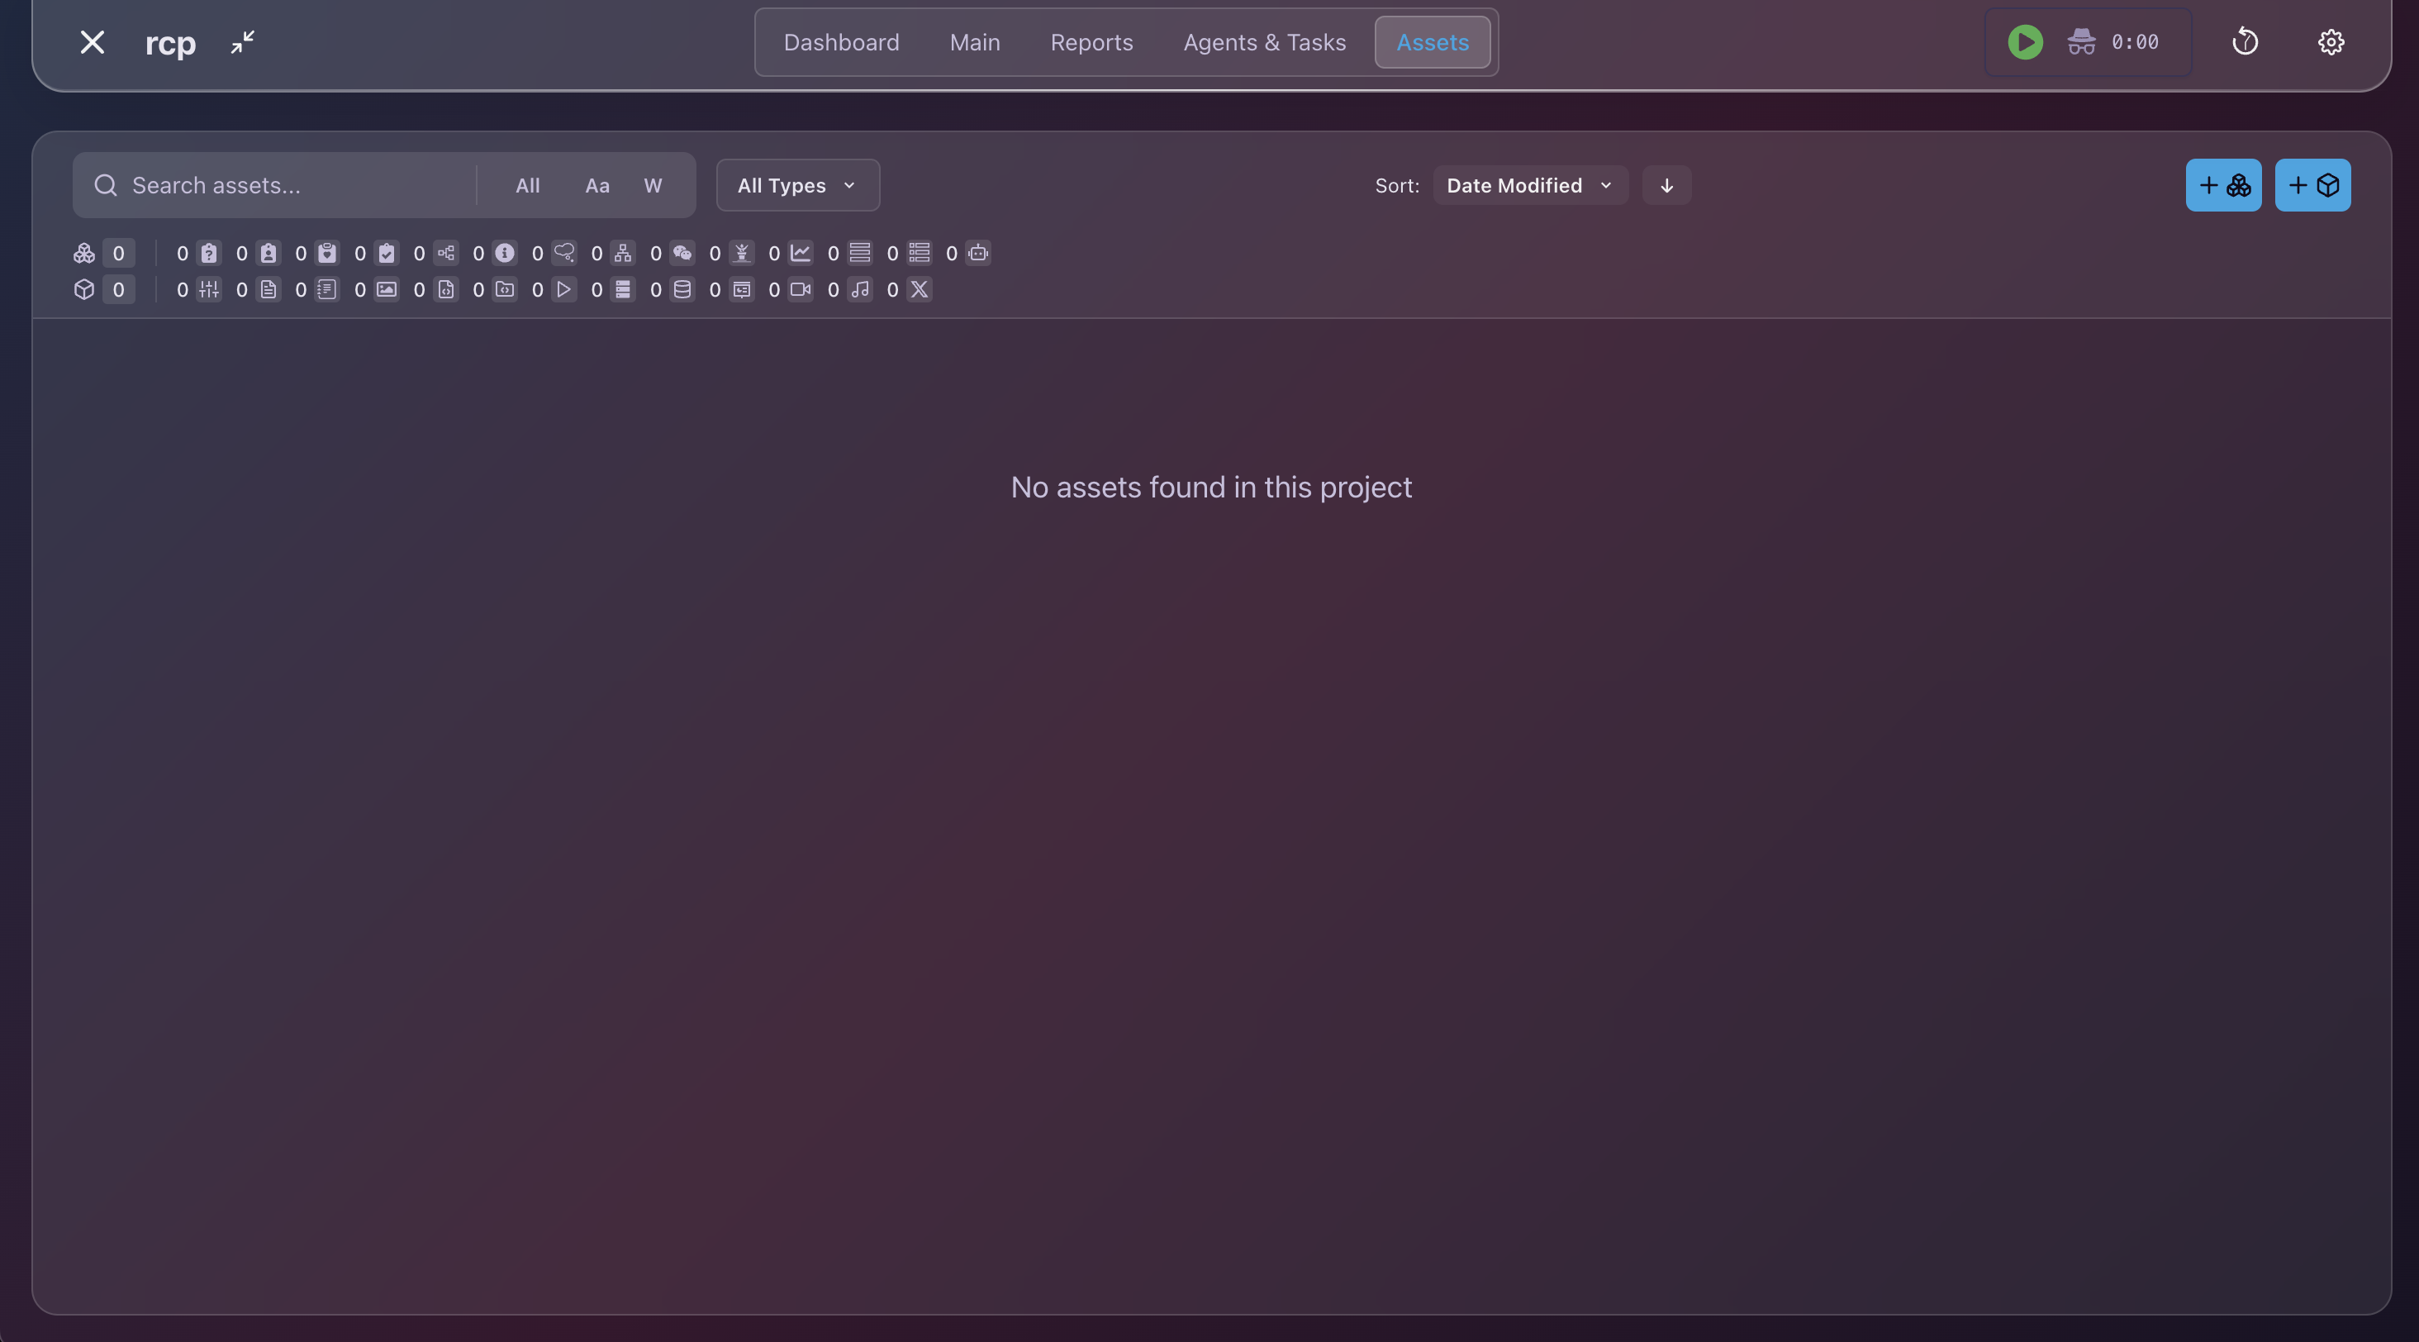Open the Date Modified sort dropdown
Image resolution: width=2419 pixels, height=1342 pixels.
[1528, 185]
